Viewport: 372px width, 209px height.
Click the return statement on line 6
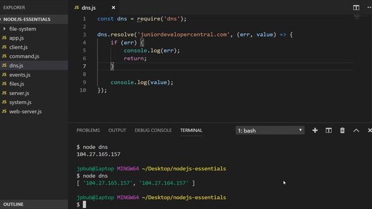click(135, 59)
